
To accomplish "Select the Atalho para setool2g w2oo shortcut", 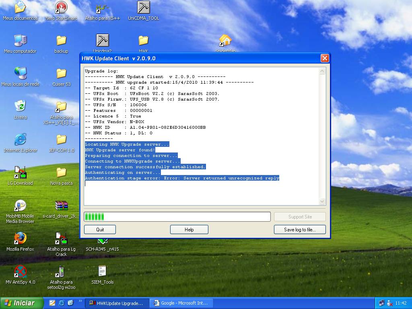I will 61,278.
